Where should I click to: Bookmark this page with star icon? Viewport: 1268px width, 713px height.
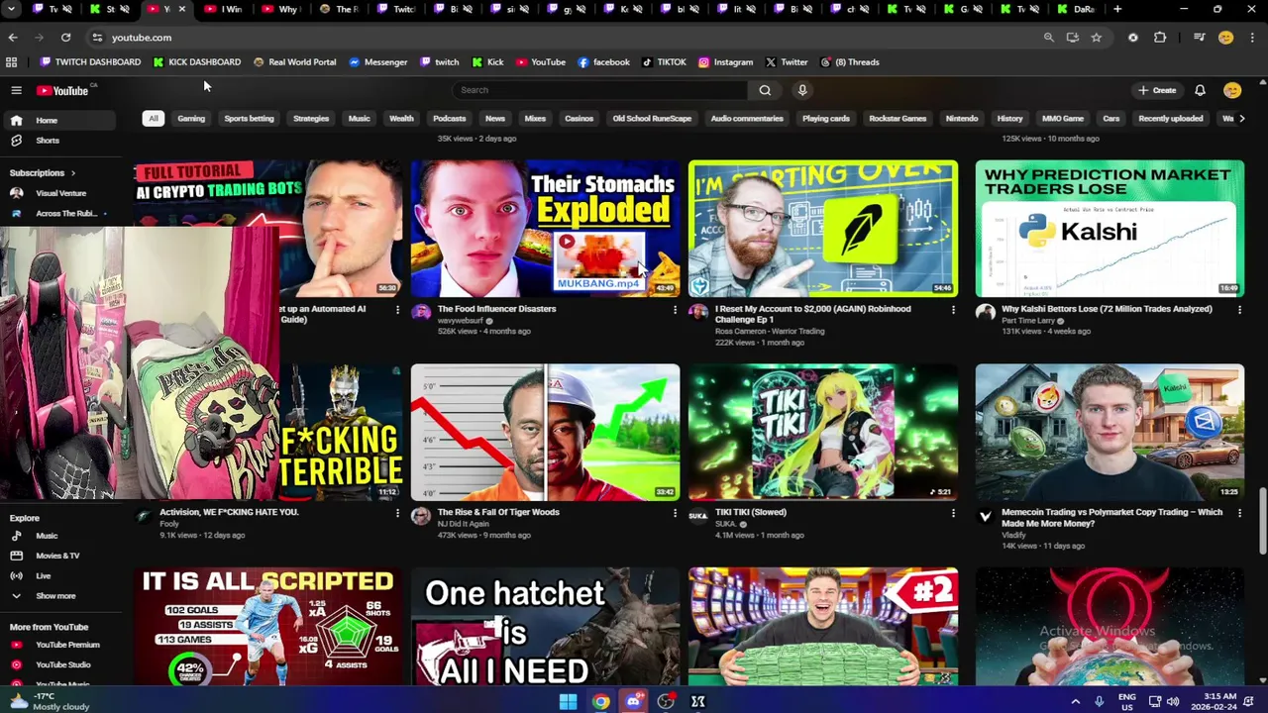pyautogui.click(x=1096, y=38)
